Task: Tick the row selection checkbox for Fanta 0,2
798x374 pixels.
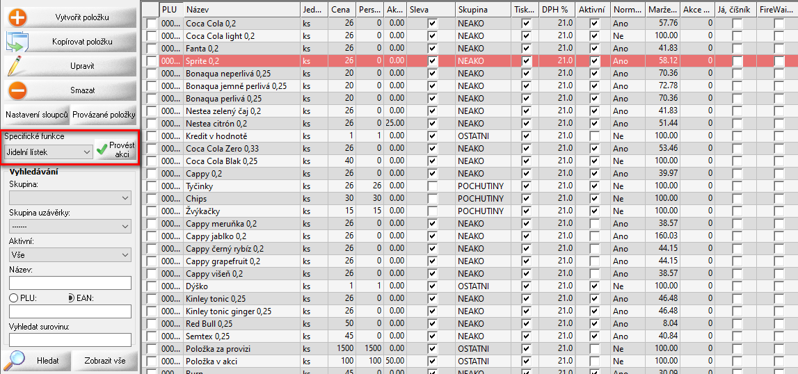Action: [152, 48]
